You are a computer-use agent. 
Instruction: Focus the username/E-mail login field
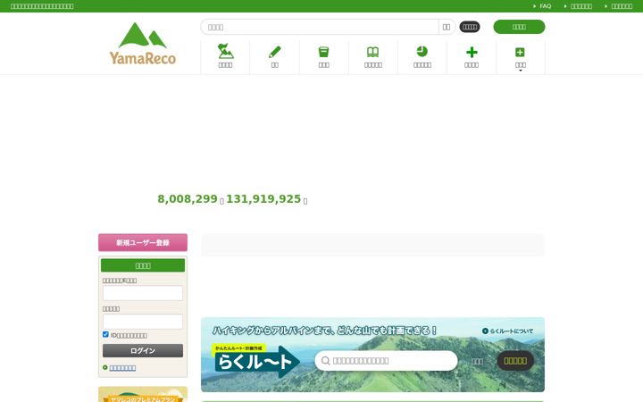coord(143,293)
